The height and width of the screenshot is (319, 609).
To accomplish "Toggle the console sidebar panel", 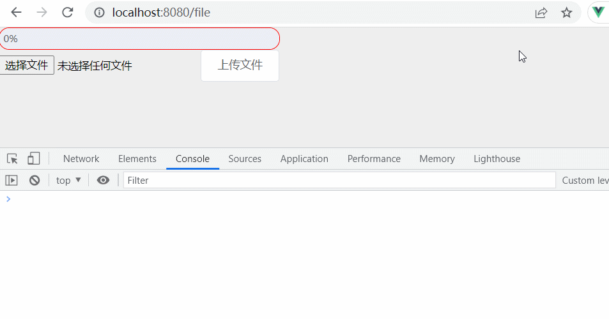I will [x=12, y=181].
